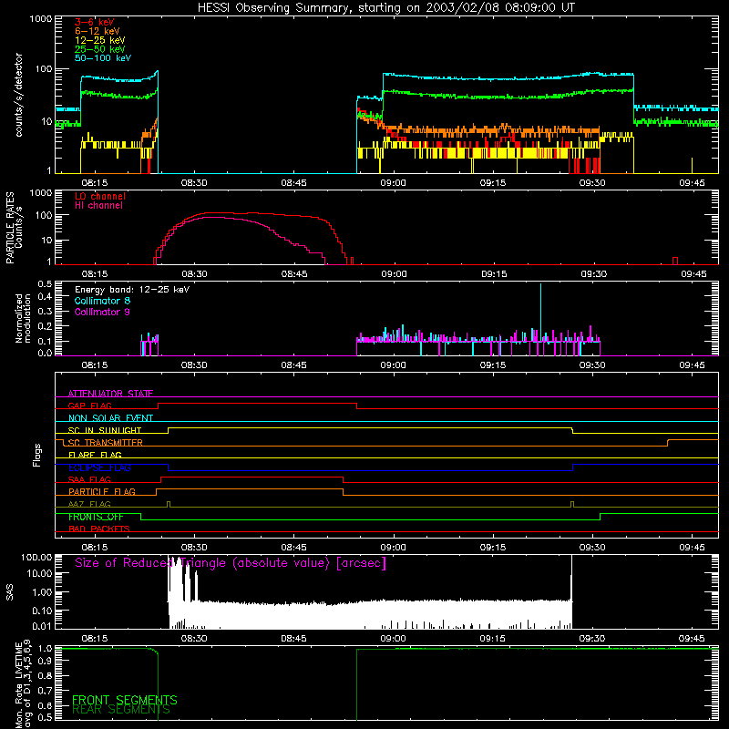
Task: Click the FRONTS OFF flag label
Action: coord(96,517)
